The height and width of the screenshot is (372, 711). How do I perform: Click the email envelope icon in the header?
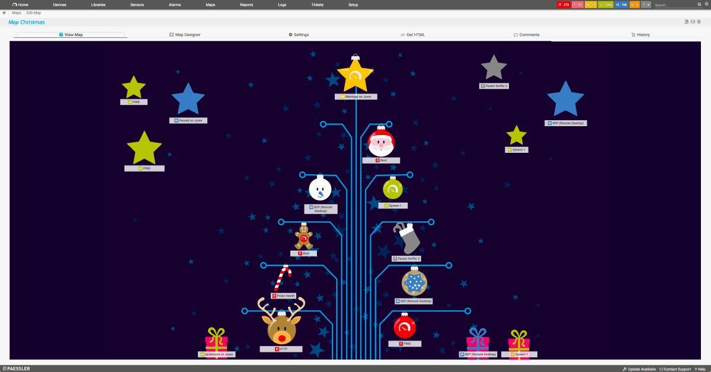click(x=693, y=22)
